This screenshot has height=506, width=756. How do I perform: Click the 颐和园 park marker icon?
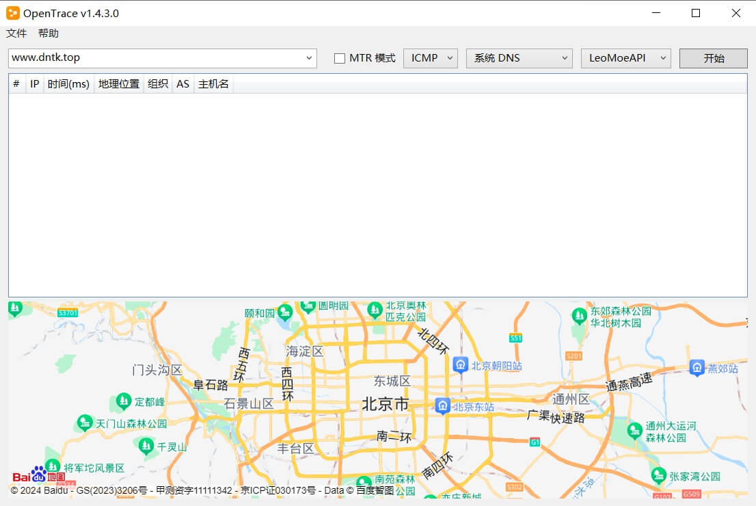(x=285, y=312)
